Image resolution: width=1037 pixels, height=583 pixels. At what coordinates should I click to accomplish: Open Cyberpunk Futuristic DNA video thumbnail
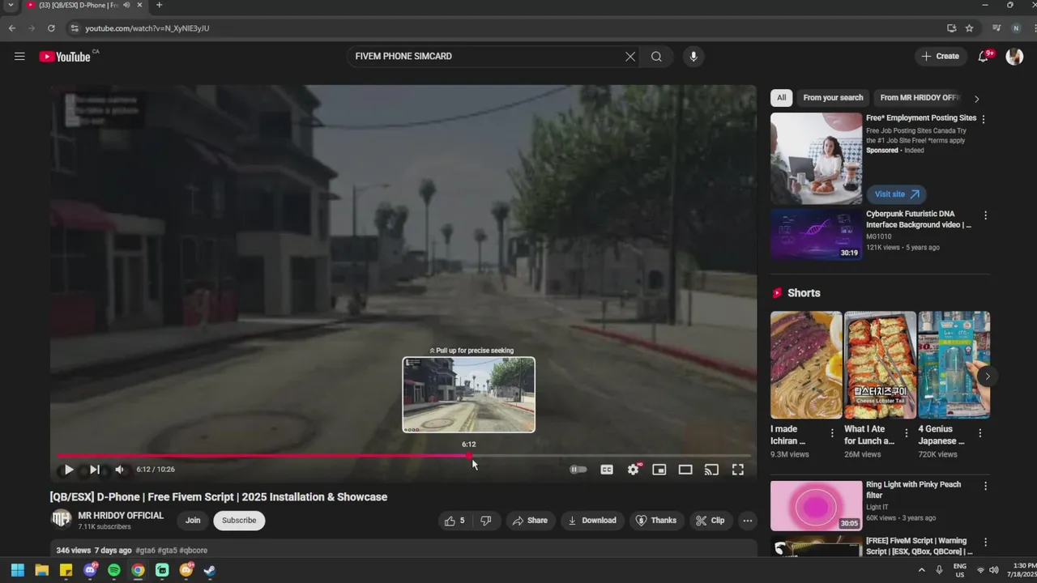coord(816,235)
